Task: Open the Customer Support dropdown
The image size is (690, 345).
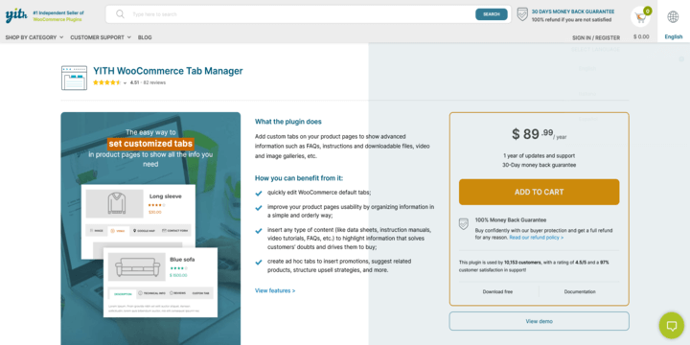Action: 101,37
